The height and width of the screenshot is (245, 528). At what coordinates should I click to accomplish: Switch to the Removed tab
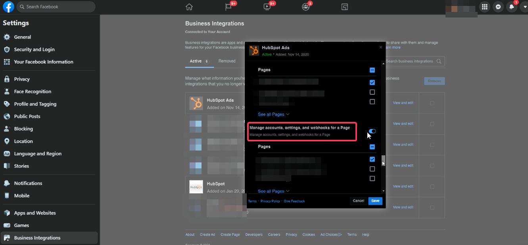click(x=227, y=61)
